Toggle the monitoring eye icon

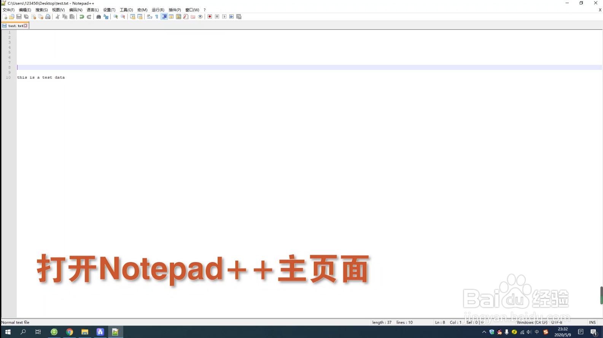click(x=200, y=17)
